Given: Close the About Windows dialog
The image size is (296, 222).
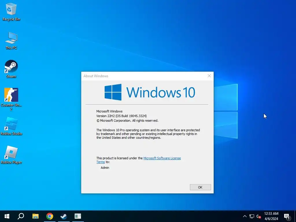Looking at the screenshot, I should (x=209, y=76).
